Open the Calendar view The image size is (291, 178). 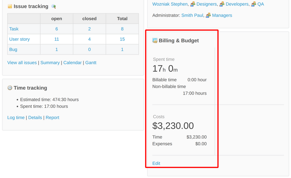[72, 63]
